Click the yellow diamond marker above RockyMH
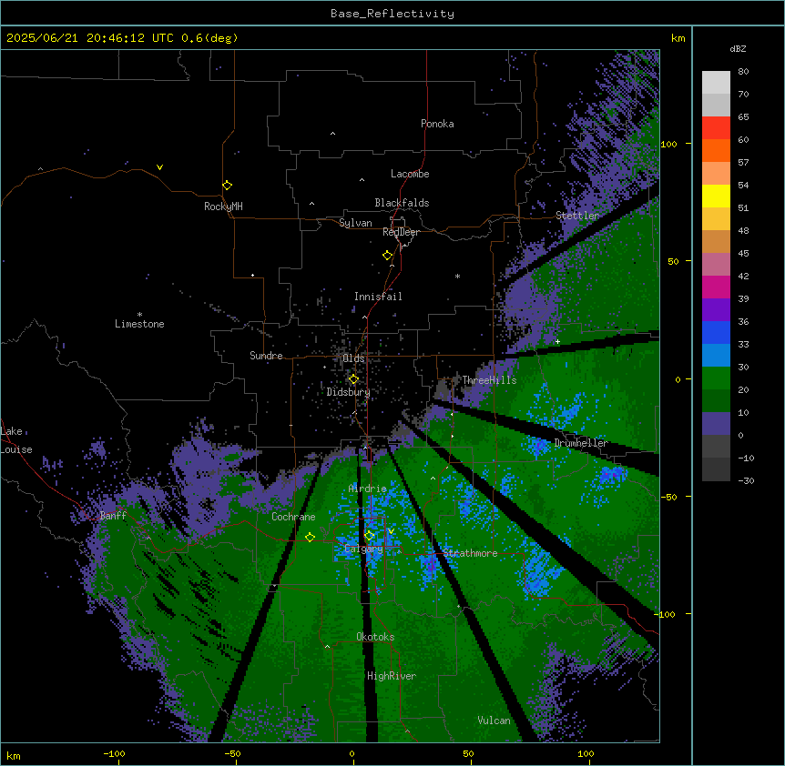This screenshot has height=766, width=785. click(x=227, y=186)
